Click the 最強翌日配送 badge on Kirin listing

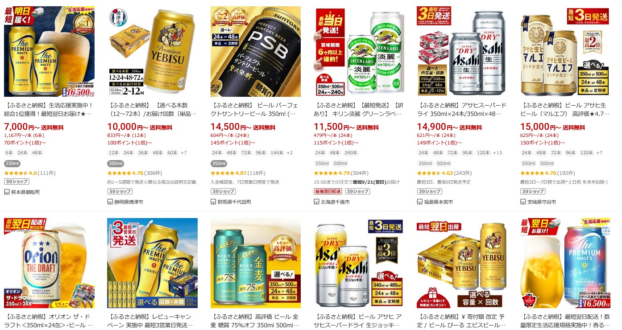coord(328,191)
